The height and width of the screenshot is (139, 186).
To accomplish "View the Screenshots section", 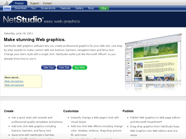I will pyautogui.click(x=48, y=8).
